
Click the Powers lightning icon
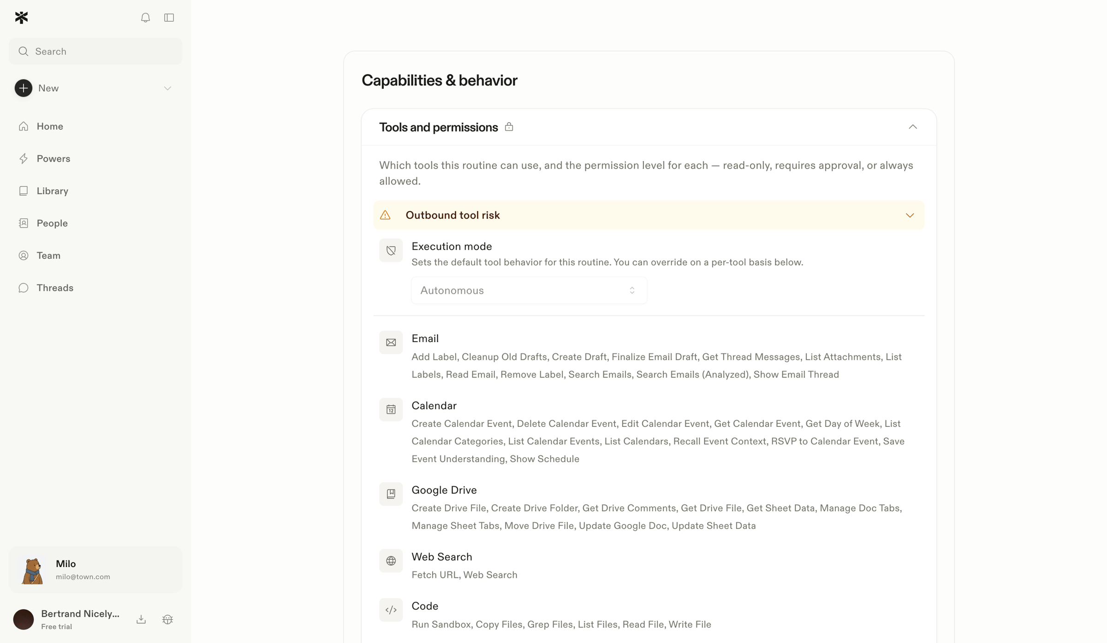[24, 159]
